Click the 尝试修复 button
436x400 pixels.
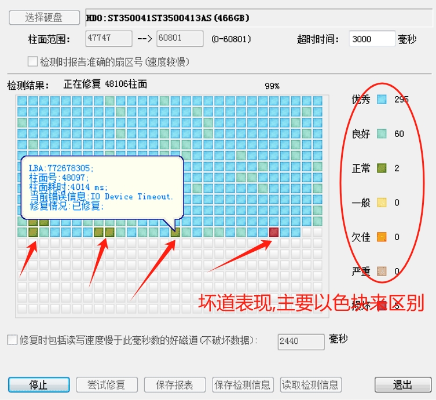click(x=107, y=385)
